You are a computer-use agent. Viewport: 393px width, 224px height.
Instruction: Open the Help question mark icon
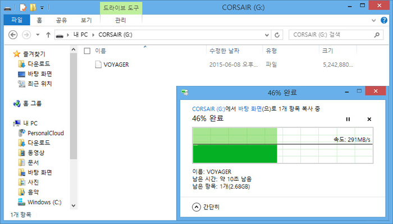(383, 20)
